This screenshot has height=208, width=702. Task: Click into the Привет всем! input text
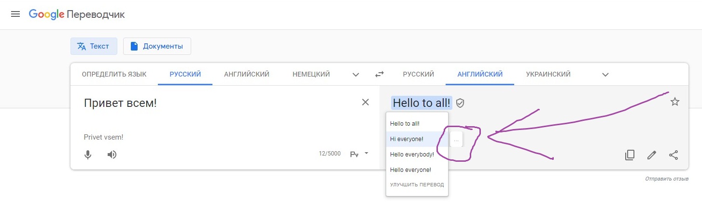(120, 103)
